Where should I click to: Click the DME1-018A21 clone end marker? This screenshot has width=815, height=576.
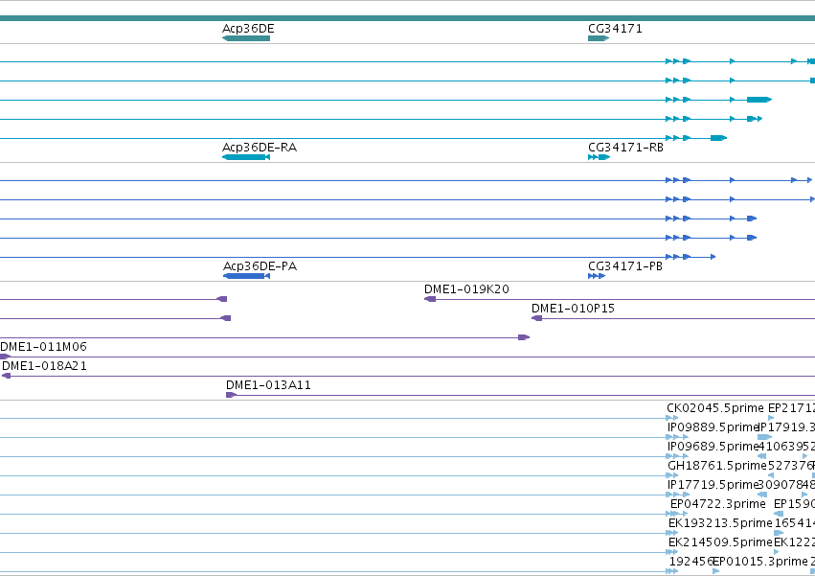tap(7, 376)
